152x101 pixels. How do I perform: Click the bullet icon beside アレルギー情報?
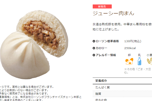[94, 55]
